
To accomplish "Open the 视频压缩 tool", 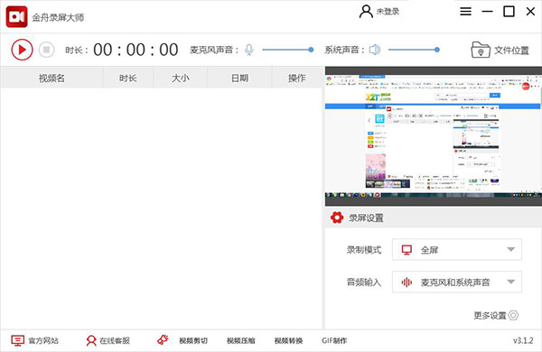I will point(241,340).
